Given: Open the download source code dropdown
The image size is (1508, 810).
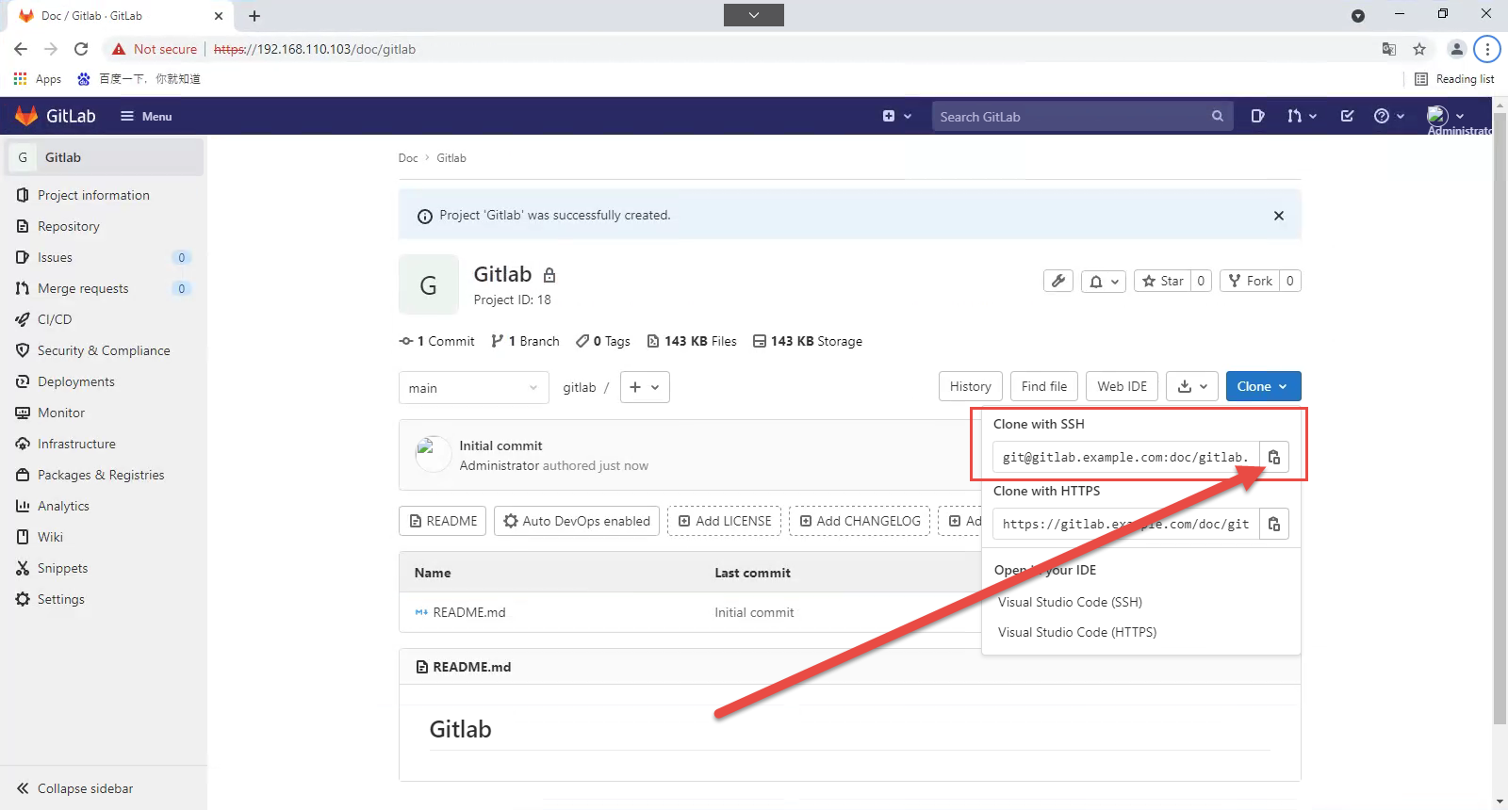Looking at the screenshot, I should tap(1192, 386).
